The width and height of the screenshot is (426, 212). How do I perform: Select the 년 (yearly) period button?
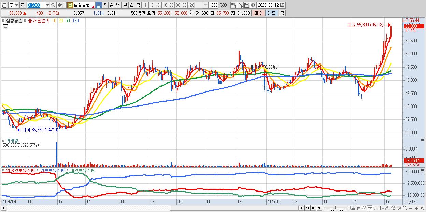pyautogui.click(x=118, y=5)
